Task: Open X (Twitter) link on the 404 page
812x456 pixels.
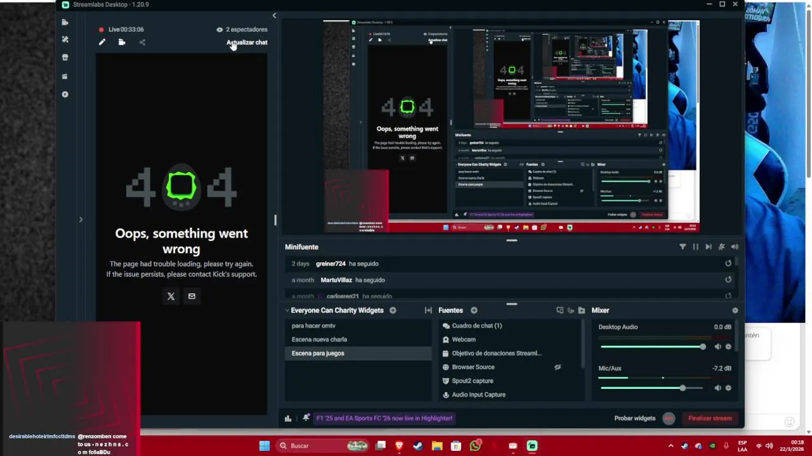Action: click(171, 296)
